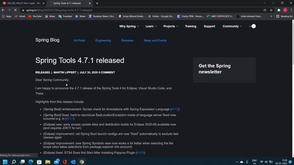Screen dimensions: 294x165
Task: Open the Wi-Fi network tray icon
Action: 262,162
